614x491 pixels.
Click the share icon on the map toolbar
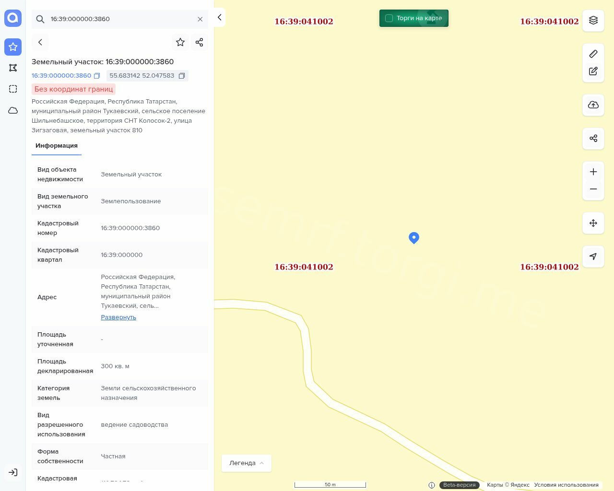pyautogui.click(x=593, y=139)
